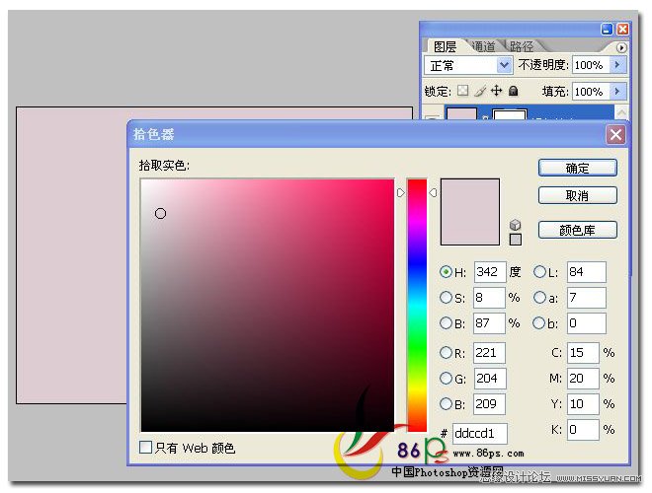
Task: Select the L lightness radio button
Action: [x=539, y=272]
